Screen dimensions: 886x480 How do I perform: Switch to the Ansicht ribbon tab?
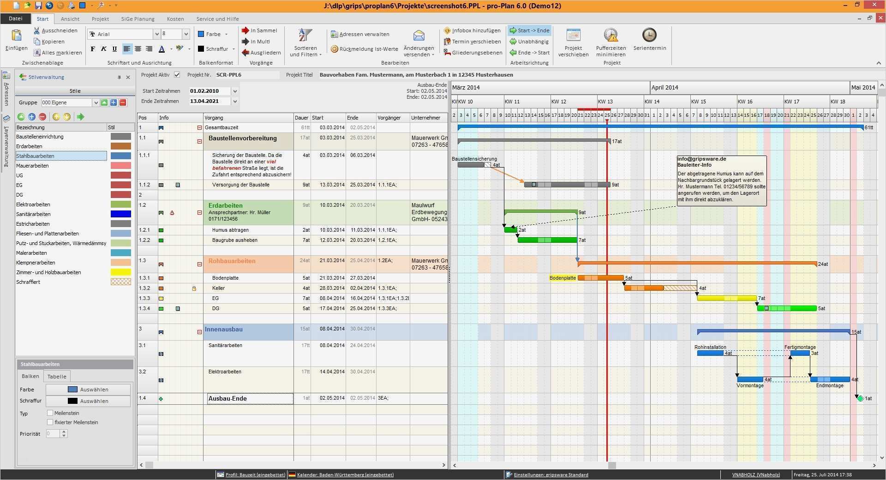coord(70,19)
